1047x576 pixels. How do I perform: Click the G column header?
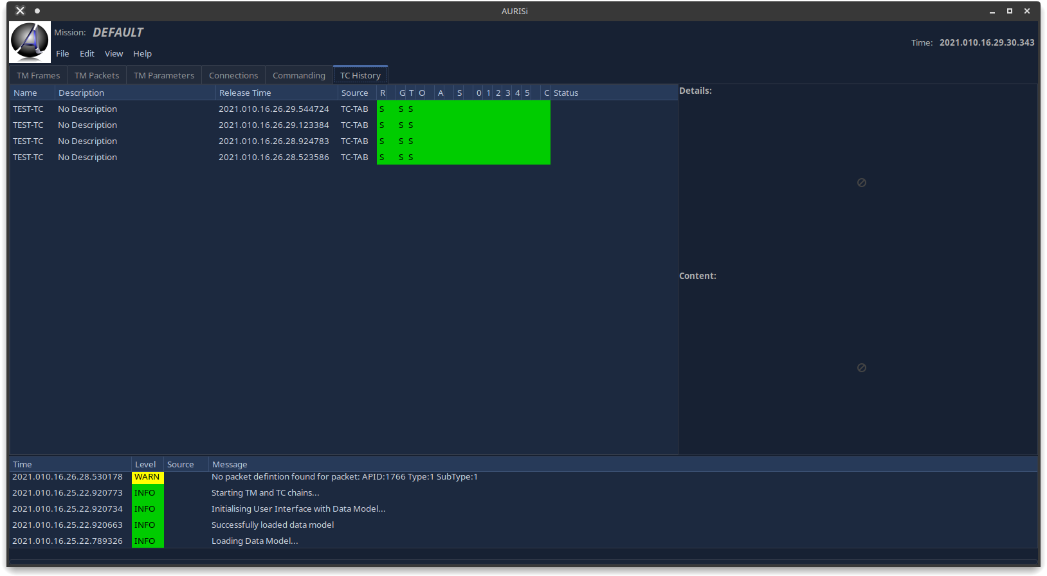[x=402, y=93]
